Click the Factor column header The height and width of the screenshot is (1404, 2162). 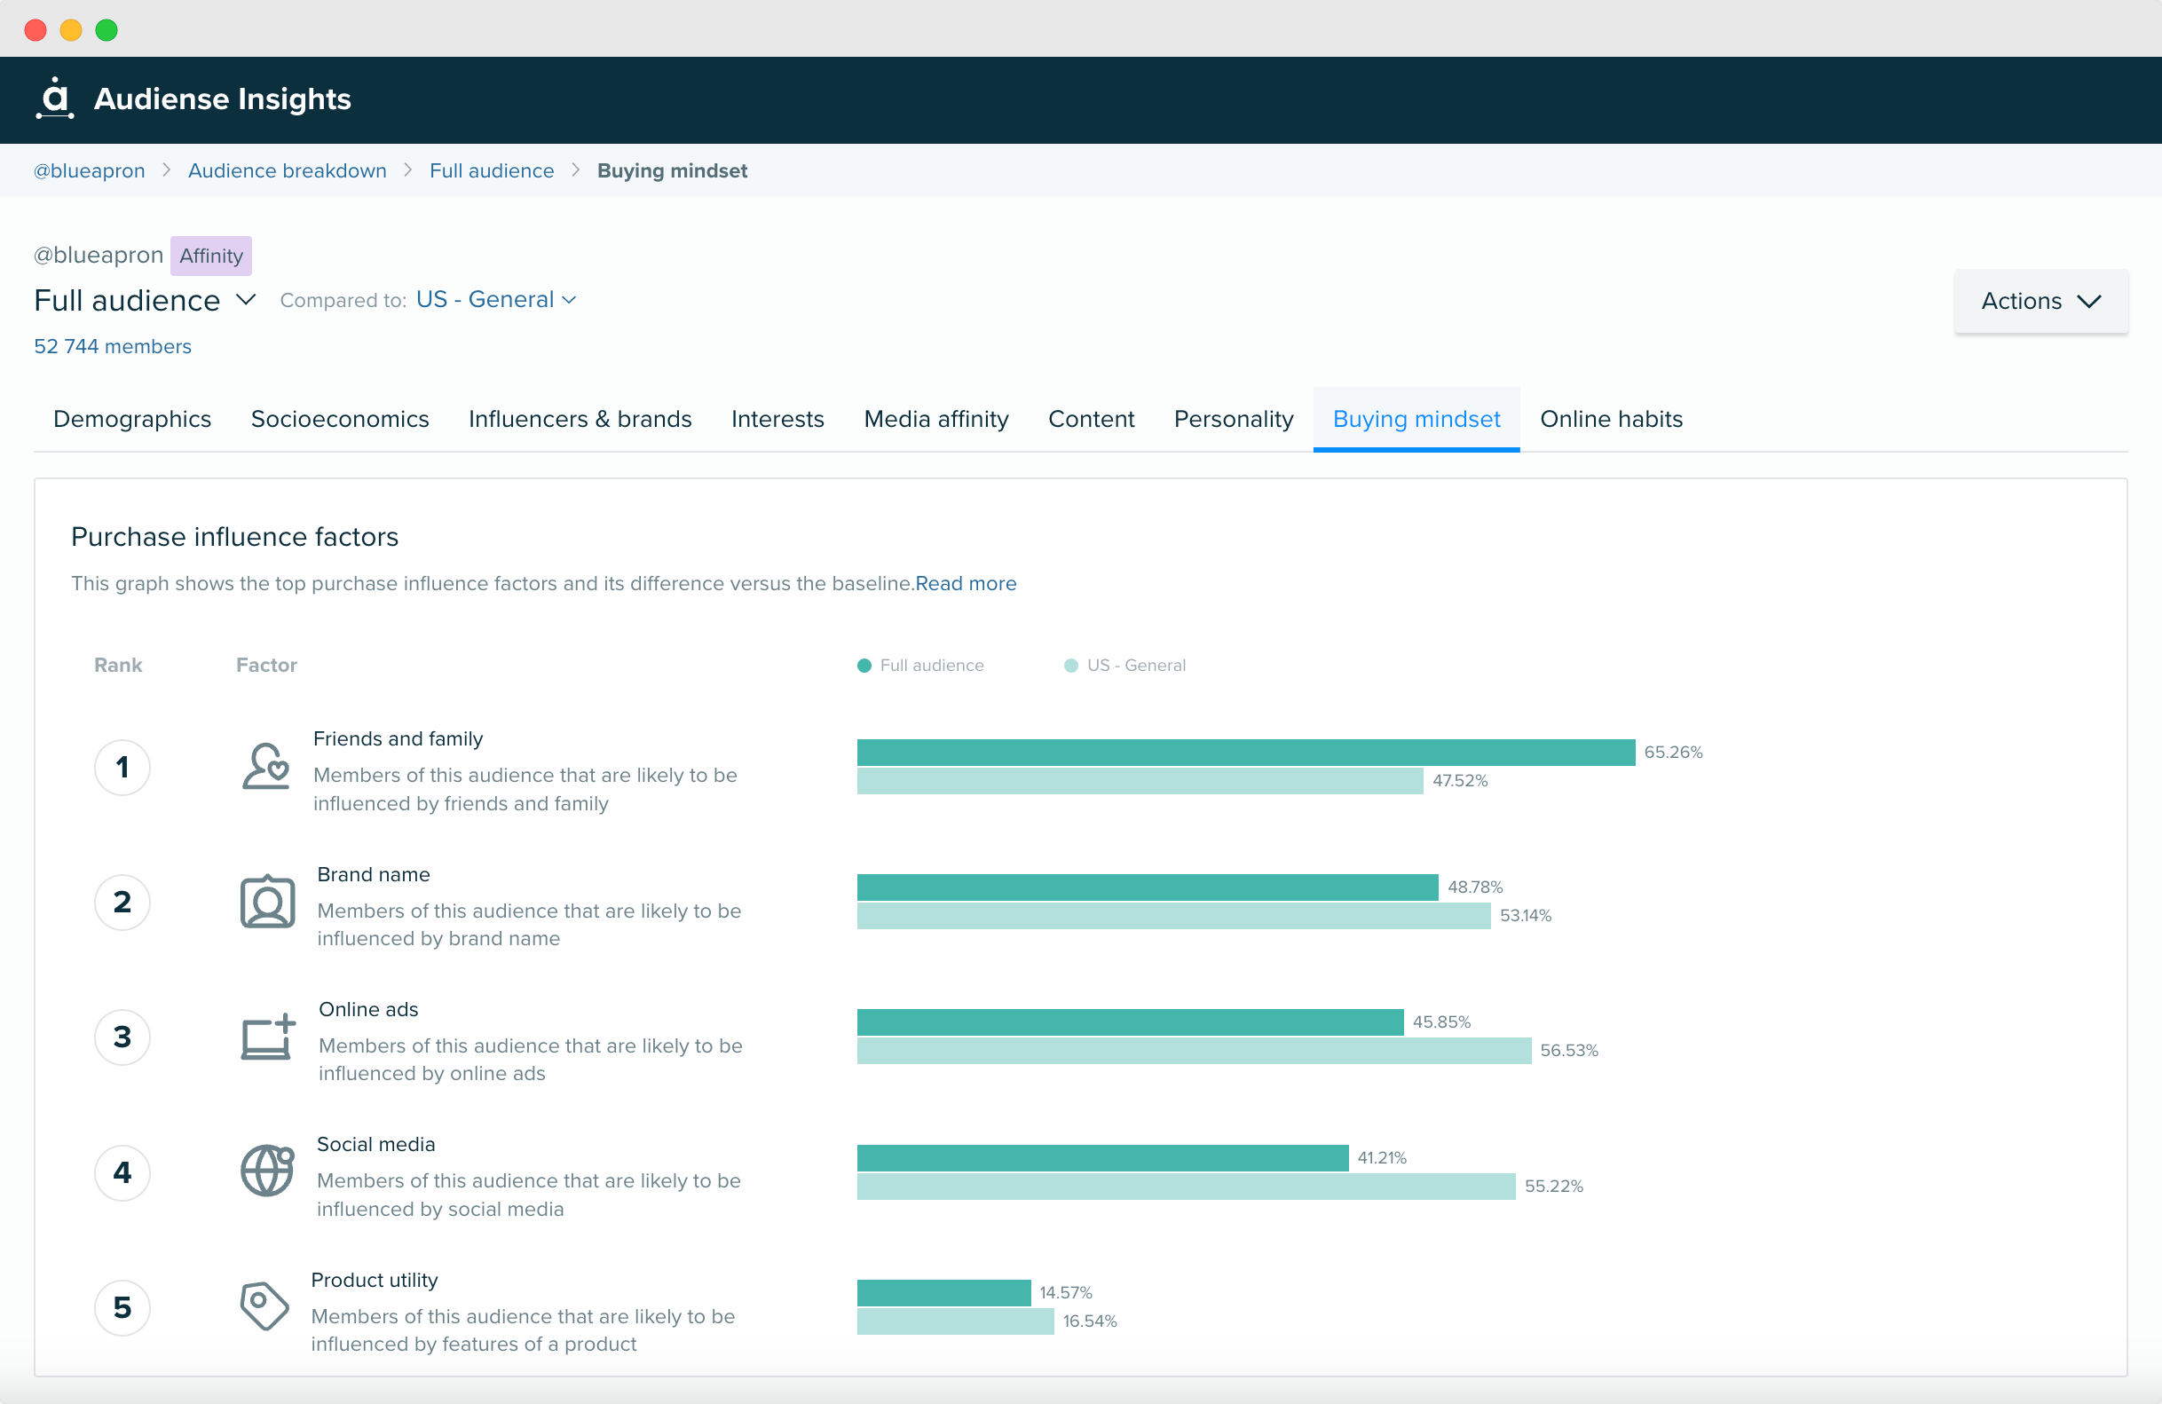(266, 666)
